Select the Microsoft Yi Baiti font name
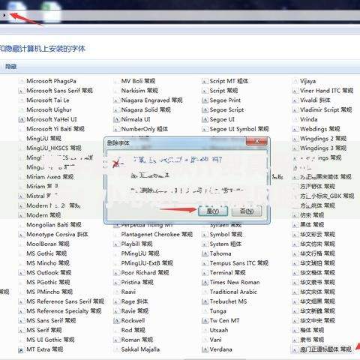Image resolution: width=360 pixels, height=360 pixels. click(55, 129)
